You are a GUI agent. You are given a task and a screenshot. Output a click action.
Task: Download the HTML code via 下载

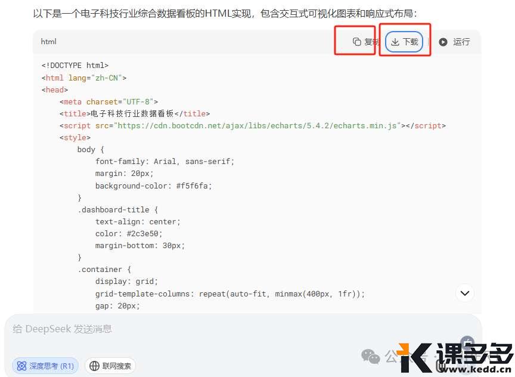[x=404, y=42]
